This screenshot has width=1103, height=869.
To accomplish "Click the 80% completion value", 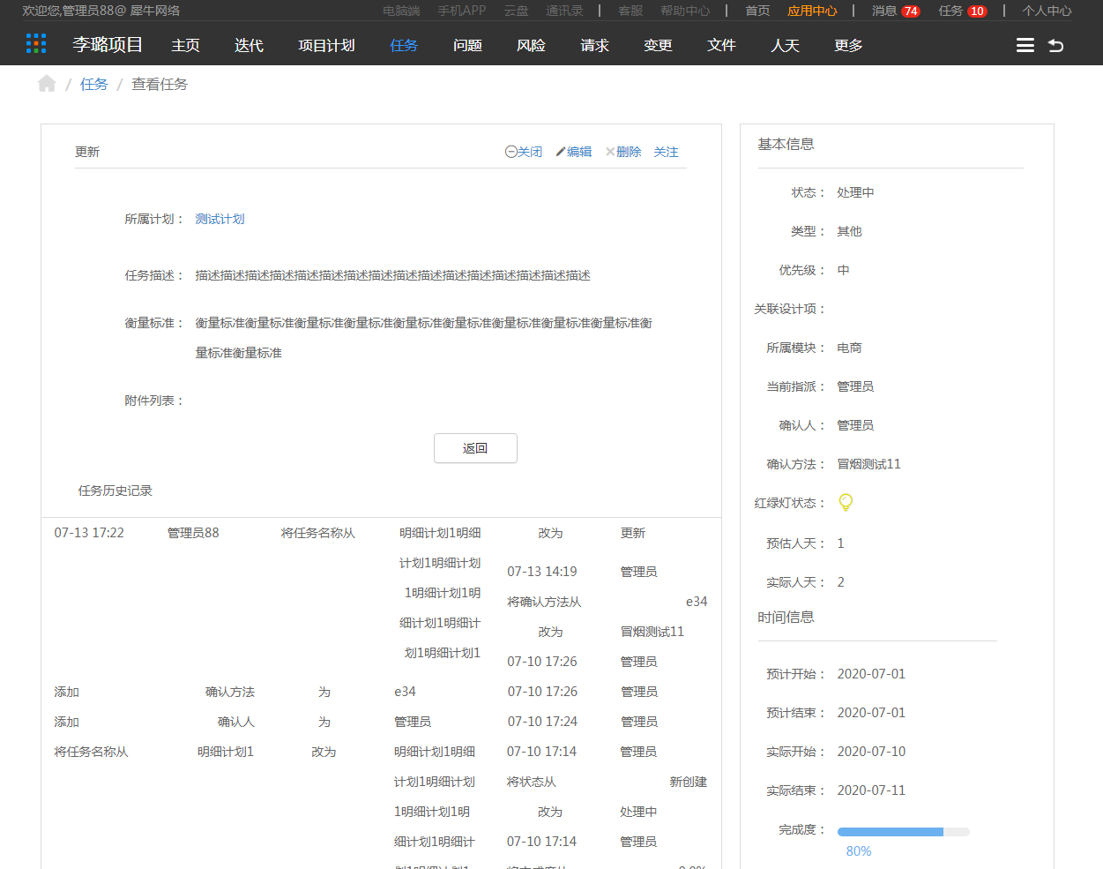I will pyautogui.click(x=858, y=851).
